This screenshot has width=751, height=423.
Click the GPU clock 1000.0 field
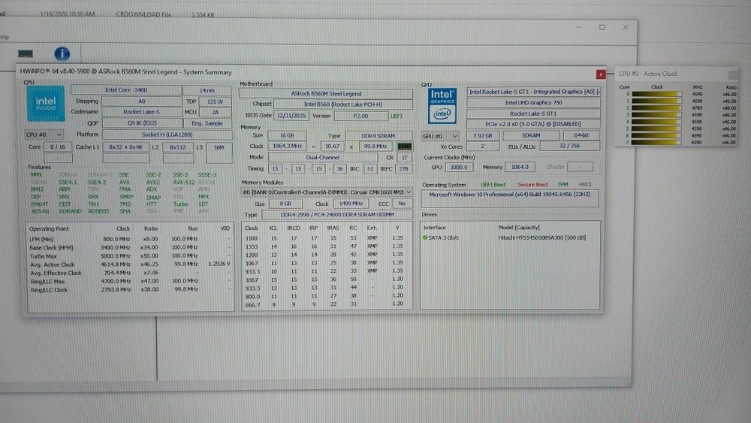tap(459, 168)
